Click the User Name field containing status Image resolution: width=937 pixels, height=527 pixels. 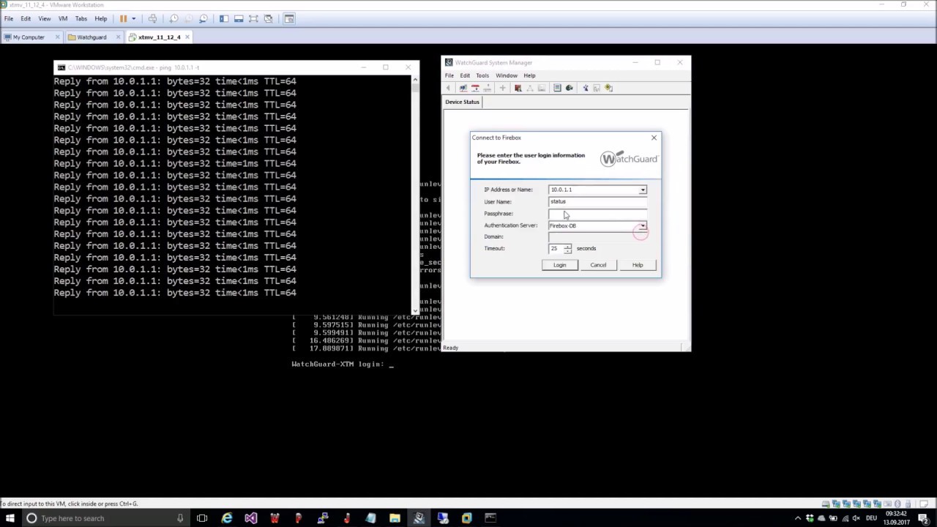click(597, 201)
